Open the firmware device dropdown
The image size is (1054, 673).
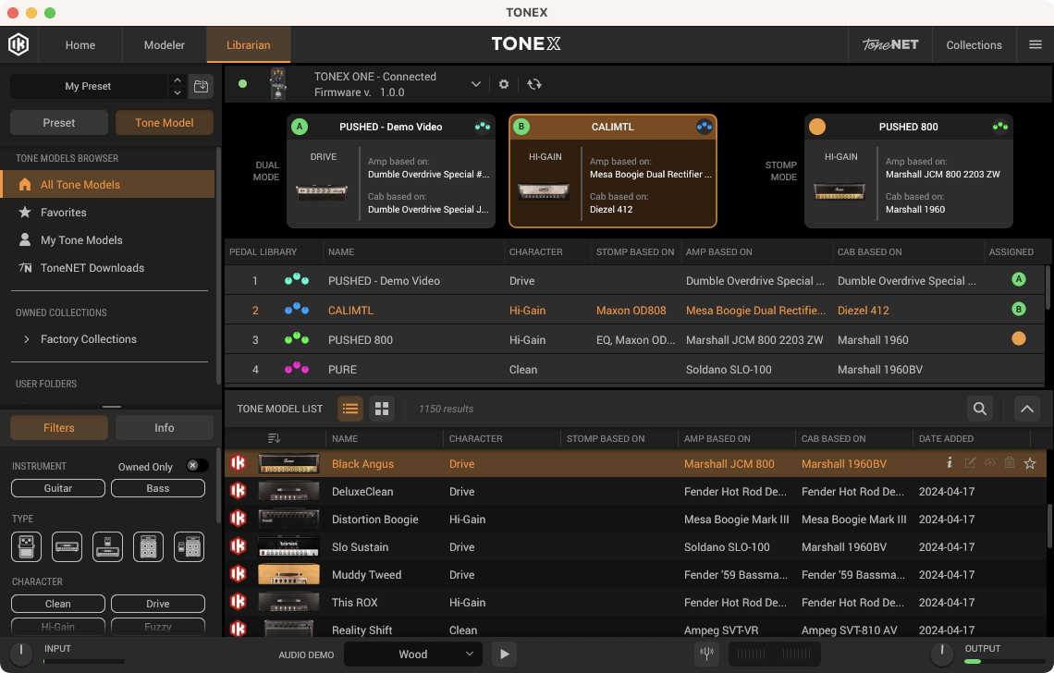point(475,83)
